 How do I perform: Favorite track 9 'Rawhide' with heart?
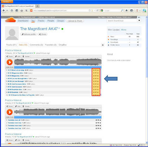pyautogui.click(x=96, y=92)
